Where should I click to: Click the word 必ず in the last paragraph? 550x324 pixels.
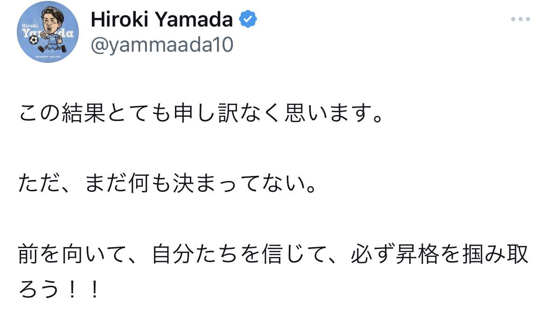click(x=373, y=254)
